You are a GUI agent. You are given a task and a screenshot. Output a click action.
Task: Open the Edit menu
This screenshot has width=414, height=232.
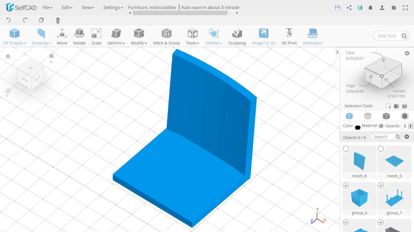[67, 8]
